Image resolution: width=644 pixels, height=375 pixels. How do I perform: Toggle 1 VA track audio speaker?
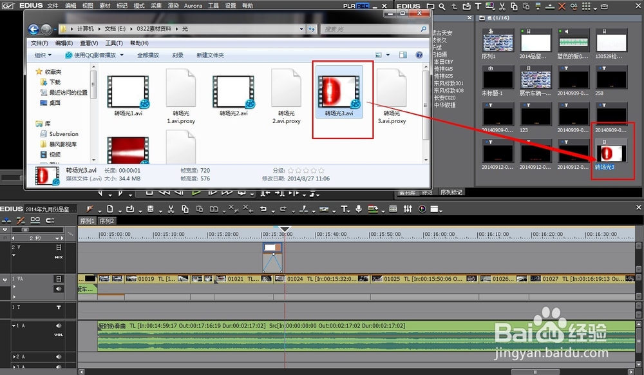pyautogui.click(x=59, y=289)
